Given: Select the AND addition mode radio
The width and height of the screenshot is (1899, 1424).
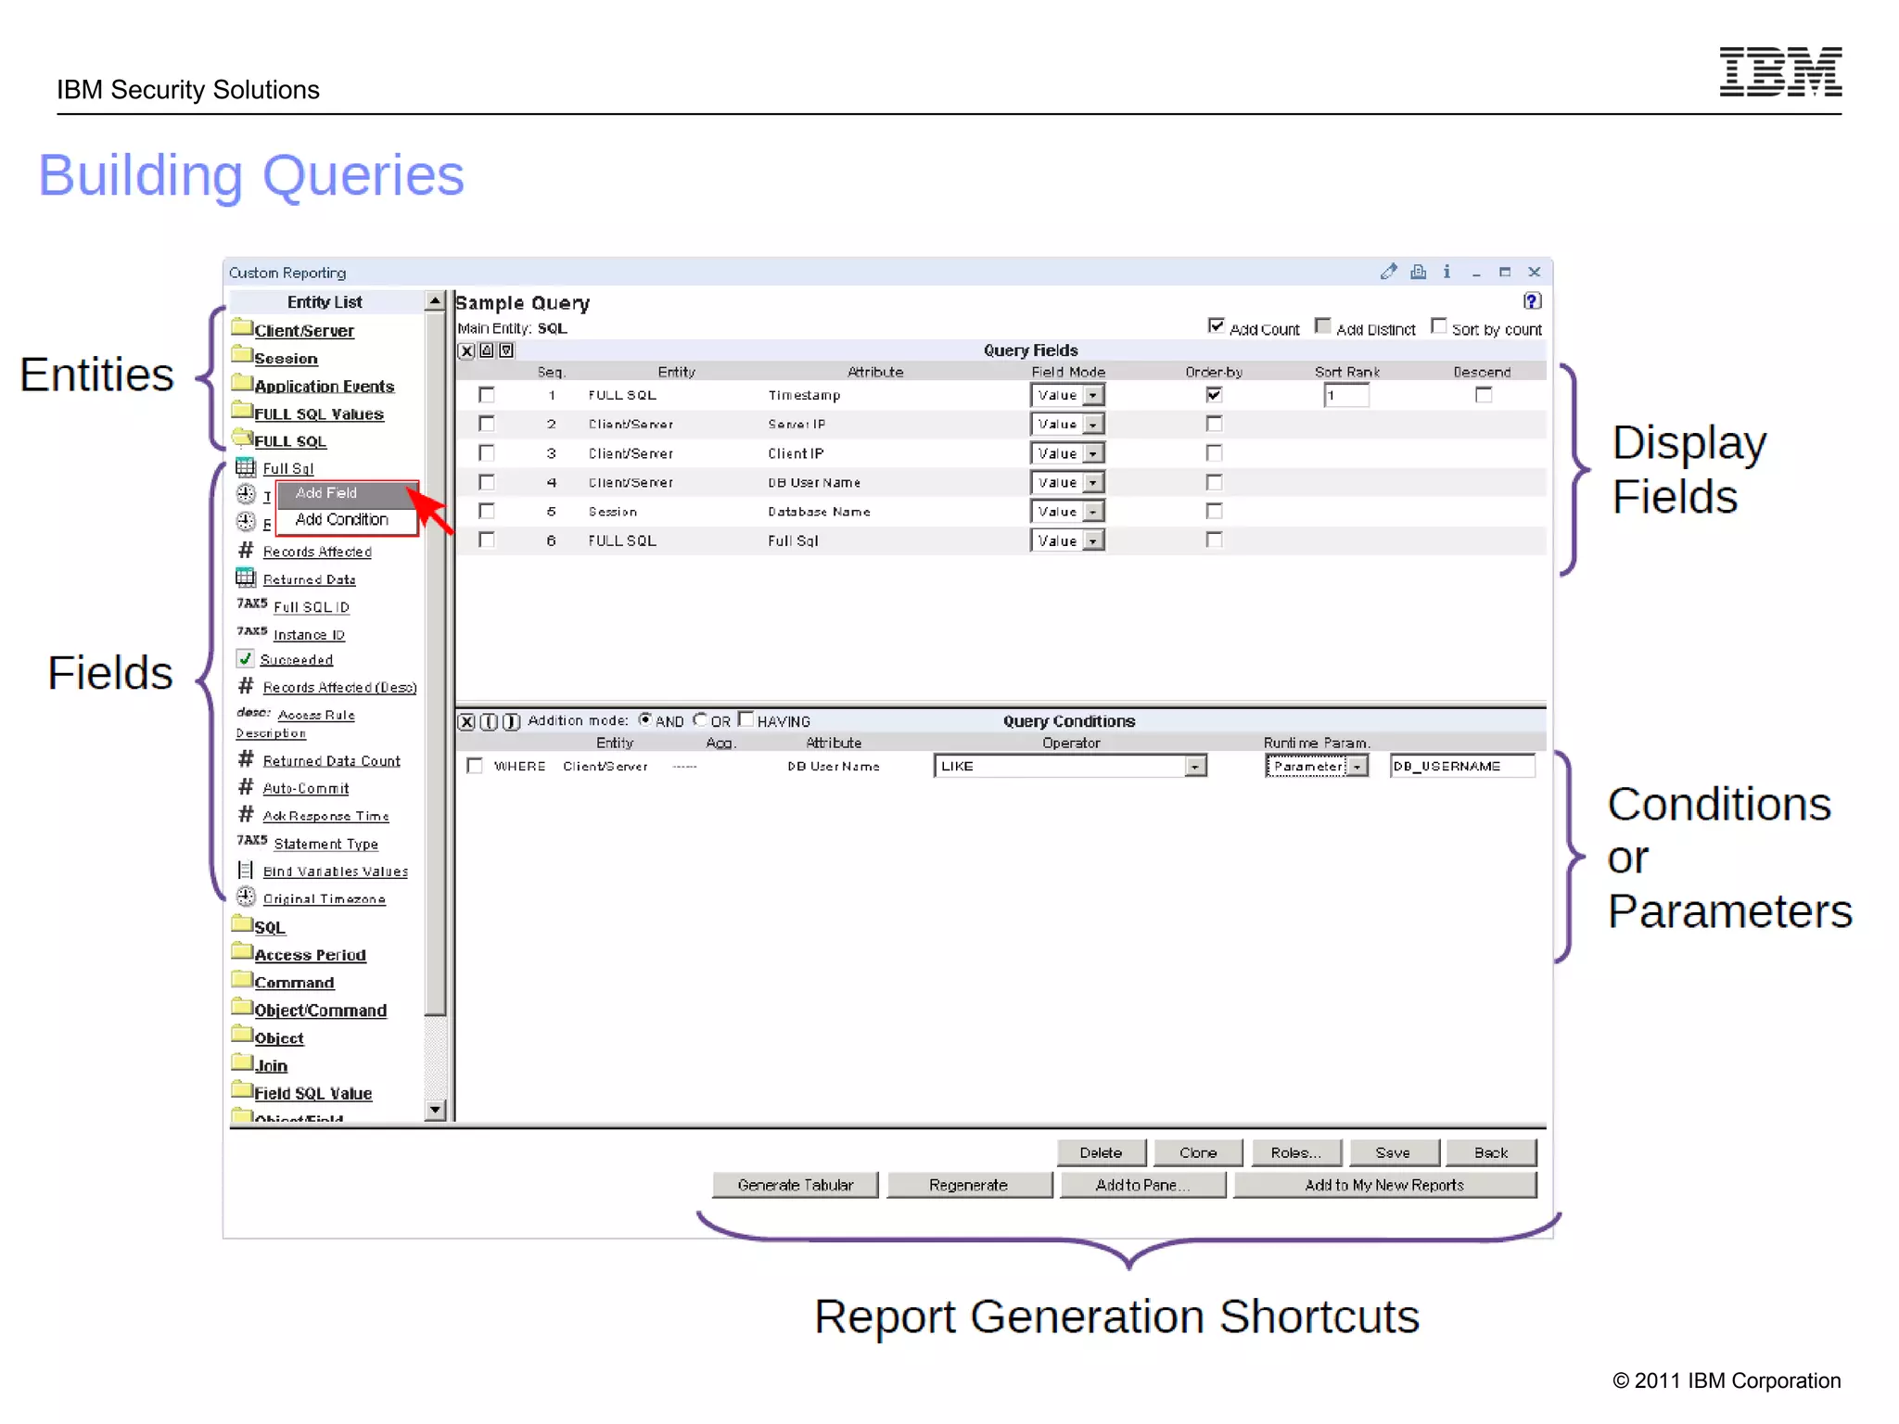Looking at the screenshot, I should 645,719.
